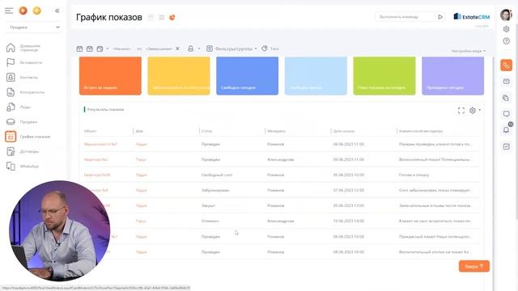Click the purple dashboard tile
The height and width of the screenshot is (291, 518).
tap(453, 76)
